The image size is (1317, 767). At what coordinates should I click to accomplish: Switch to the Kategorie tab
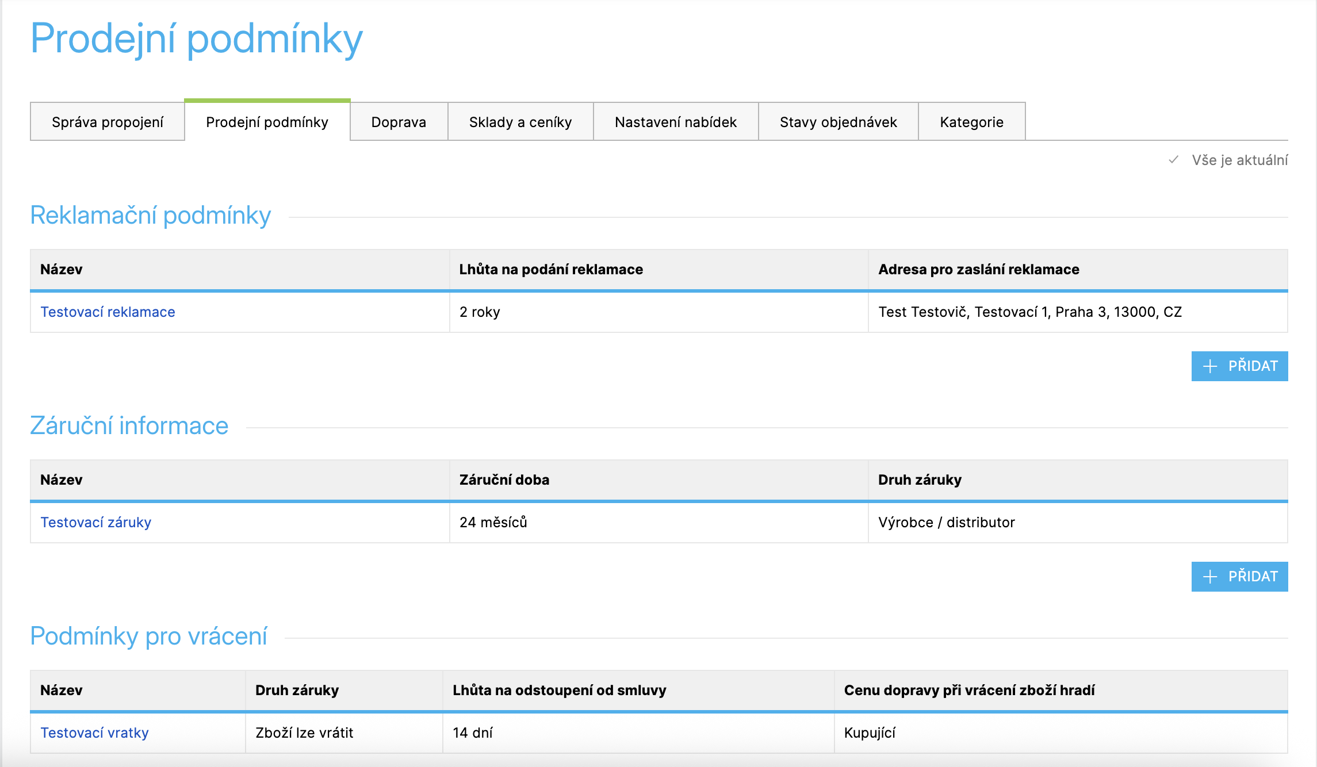(971, 122)
